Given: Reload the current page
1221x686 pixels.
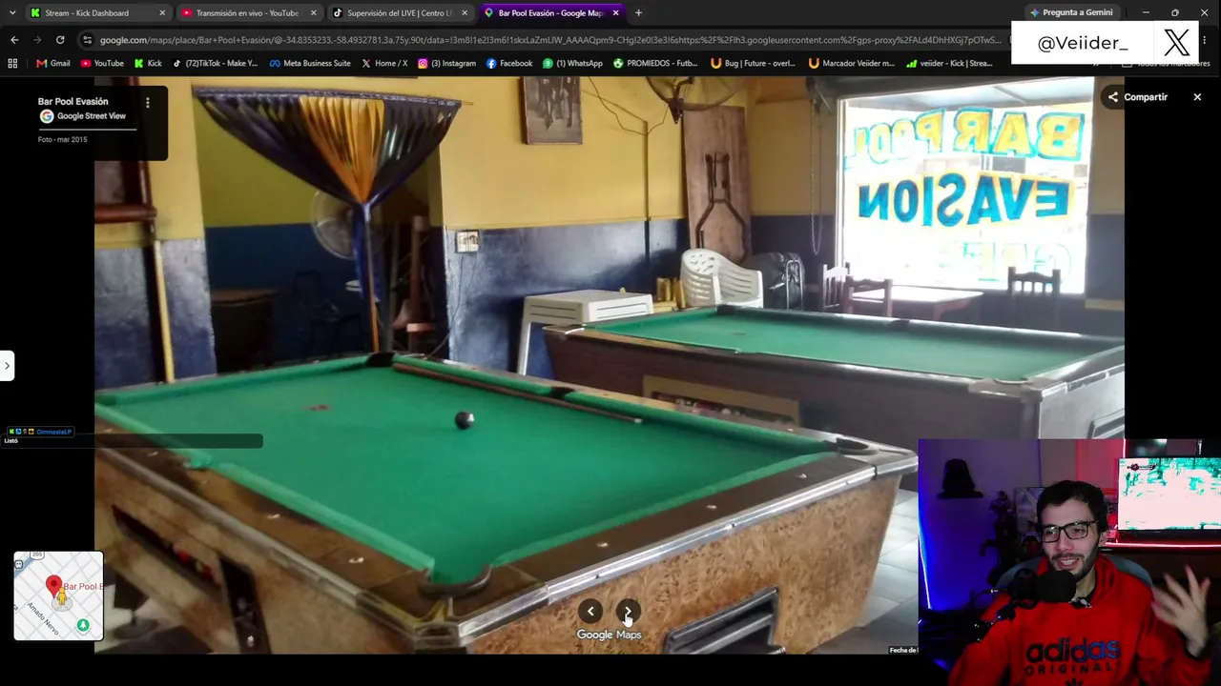Looking at the screenshot, I should coord(60,40).
